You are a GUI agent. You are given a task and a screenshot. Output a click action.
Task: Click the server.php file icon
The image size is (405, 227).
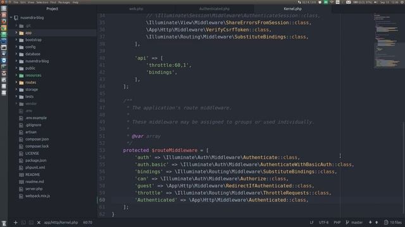point(21,189)
